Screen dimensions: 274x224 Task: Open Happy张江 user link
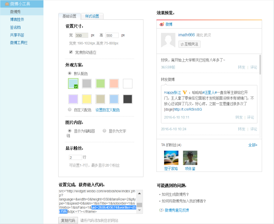[172, 92]
